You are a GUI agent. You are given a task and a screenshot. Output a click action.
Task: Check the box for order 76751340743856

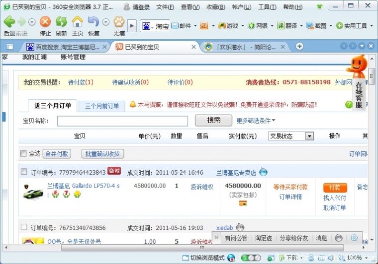24,227
